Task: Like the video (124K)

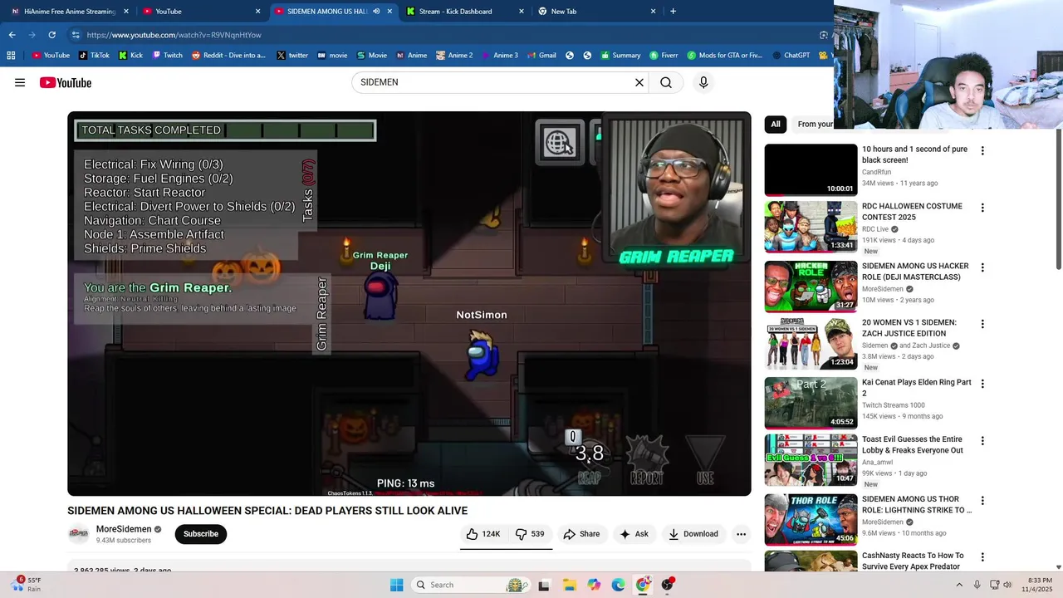Action: [483, 534]
